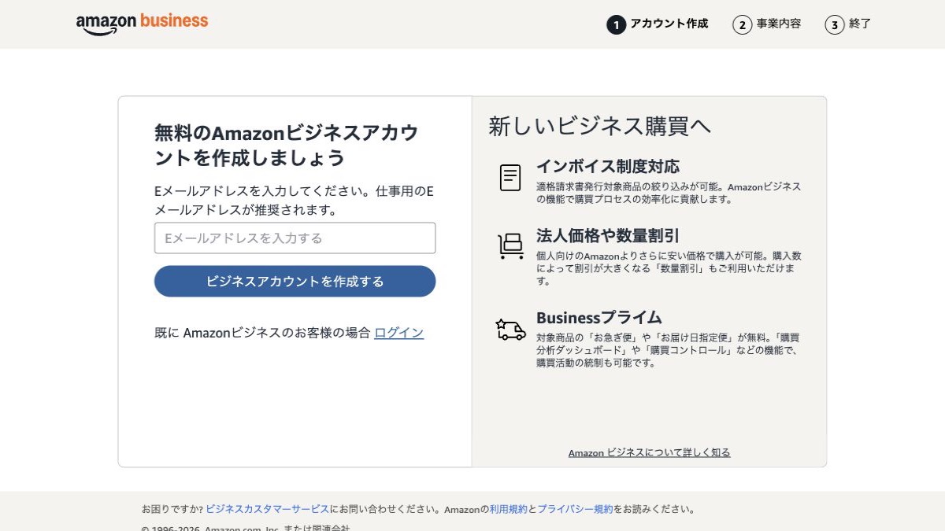Focus the Eメールアドレスを入力する field
The height and width of the screenshot is (531, 945).
click(295, 238)
